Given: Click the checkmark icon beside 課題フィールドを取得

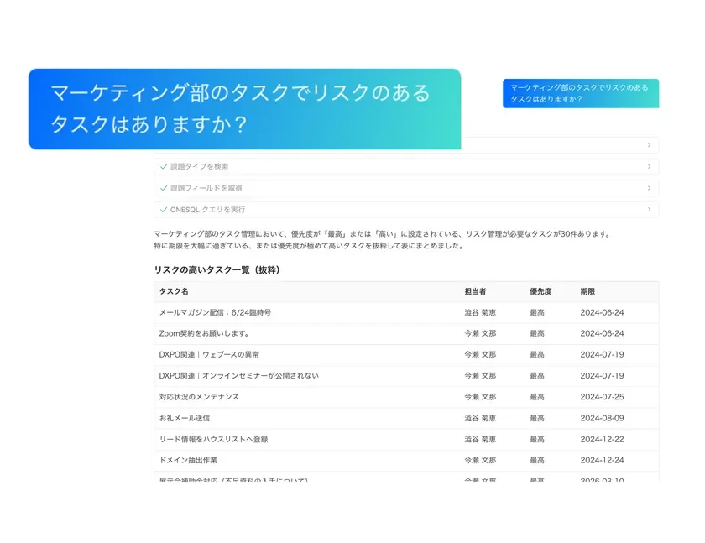Looking at the screenshot, I should pos(163,188).
